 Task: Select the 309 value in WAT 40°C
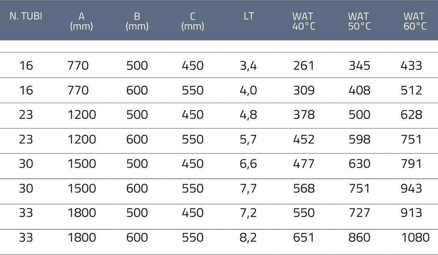(304, 90)
